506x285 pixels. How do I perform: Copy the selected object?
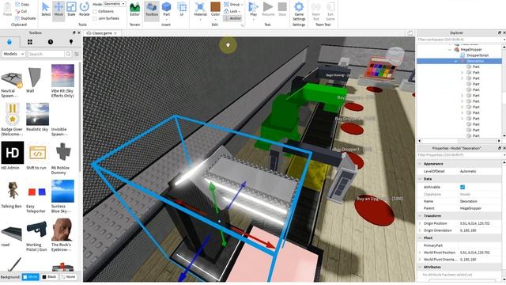click(22, 5)
